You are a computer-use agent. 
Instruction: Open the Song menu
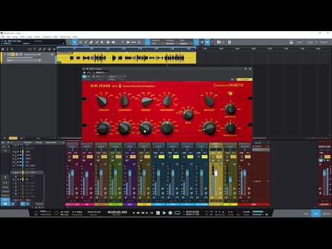[x=15, y=37]
